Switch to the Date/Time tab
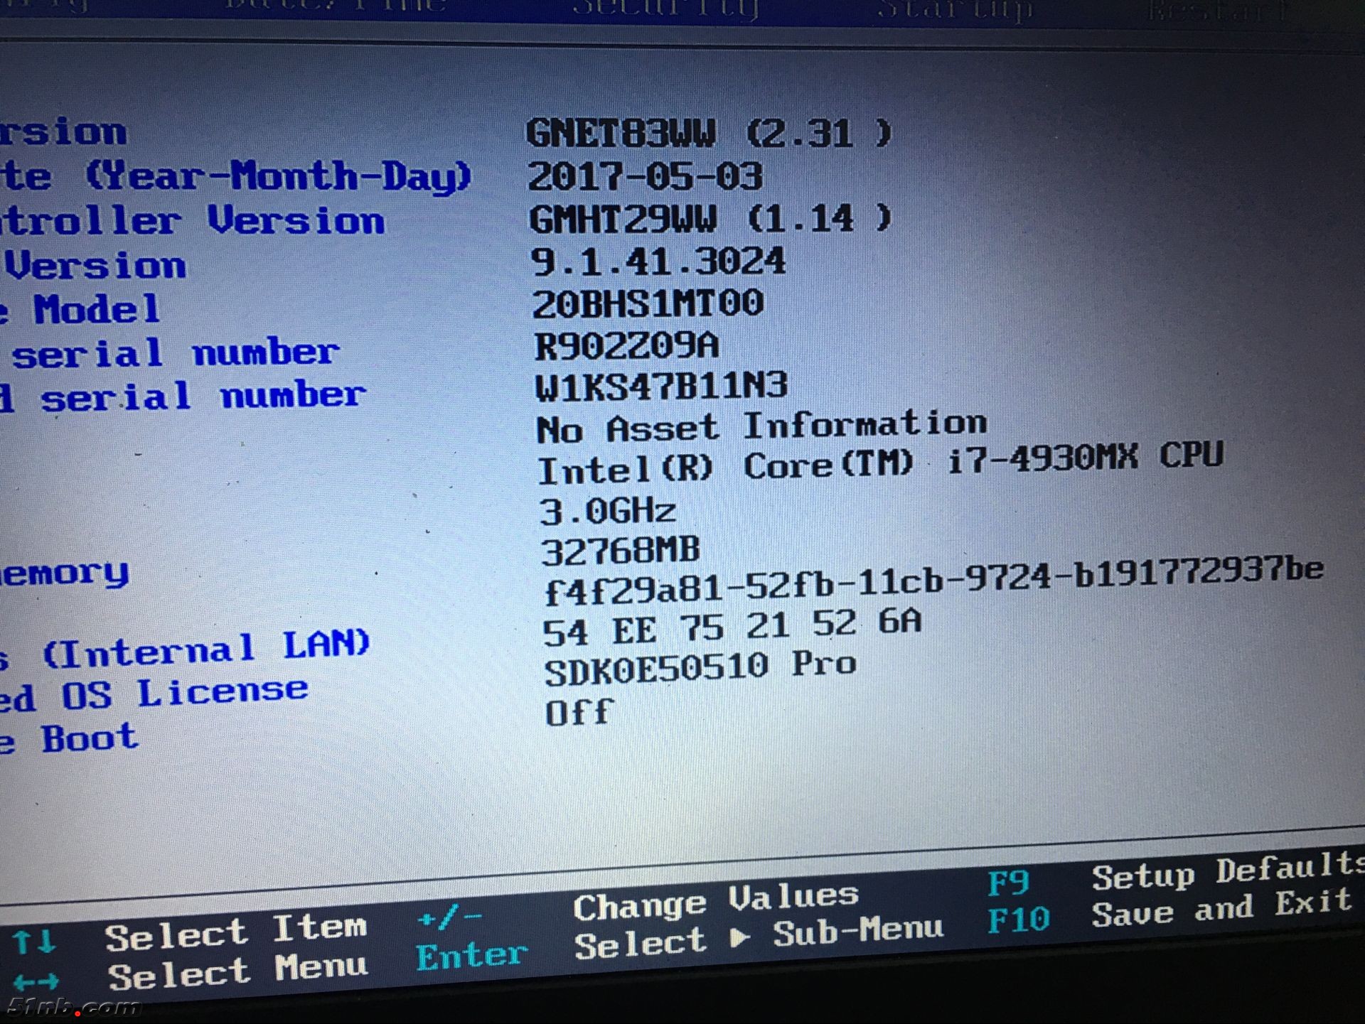The image size is (1365, 1024). click(334, 6)
